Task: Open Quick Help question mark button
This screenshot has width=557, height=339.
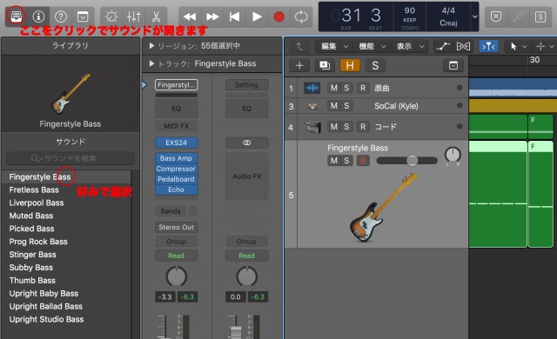Action: [x=61, y=17]
